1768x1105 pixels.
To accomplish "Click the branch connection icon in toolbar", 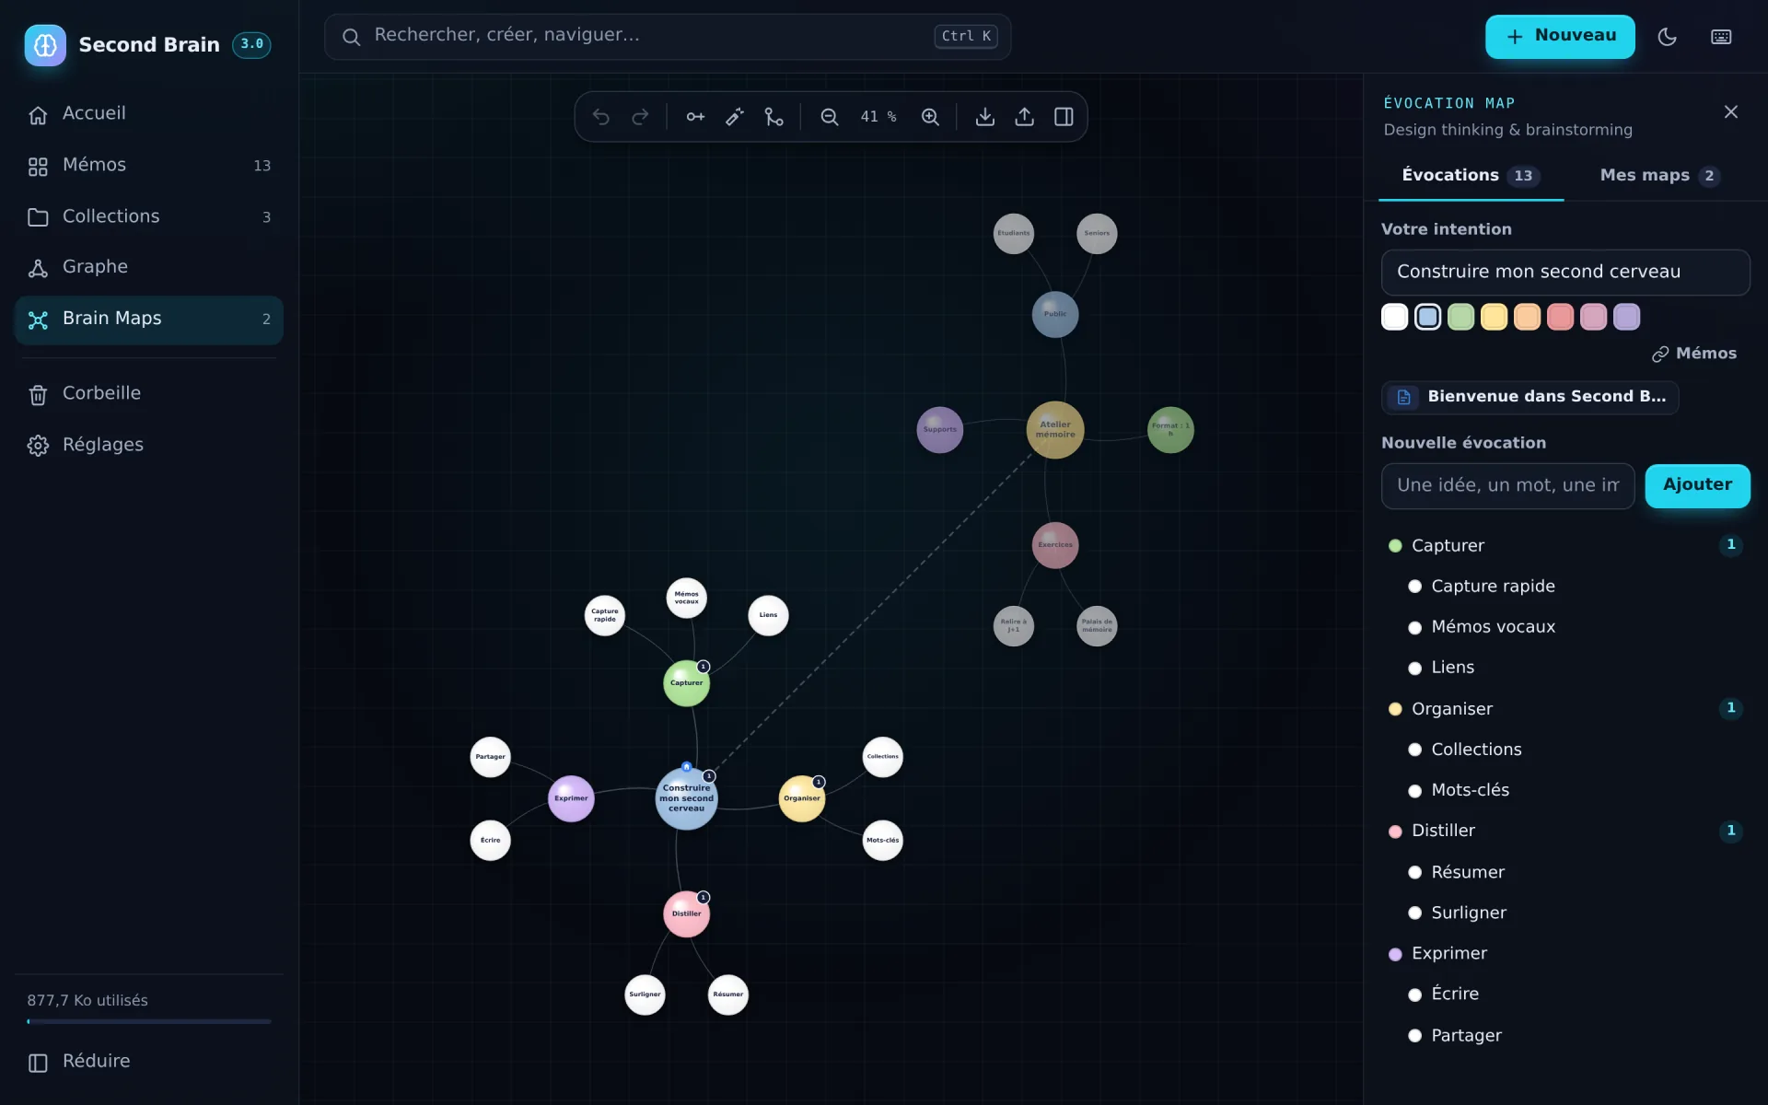I will tap(774, 117).
